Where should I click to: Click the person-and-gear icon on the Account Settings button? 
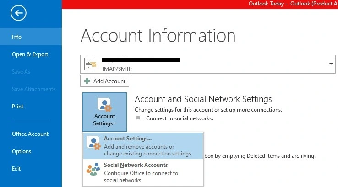[x=104, y=104]
